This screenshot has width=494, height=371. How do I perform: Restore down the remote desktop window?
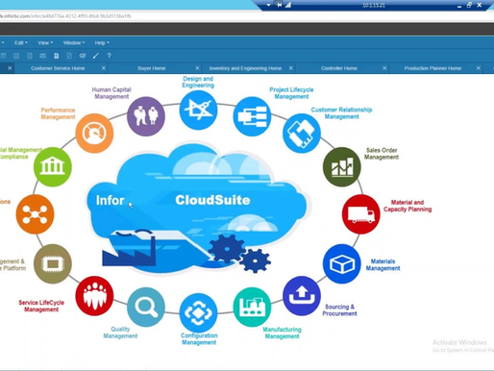click(469, 5)
